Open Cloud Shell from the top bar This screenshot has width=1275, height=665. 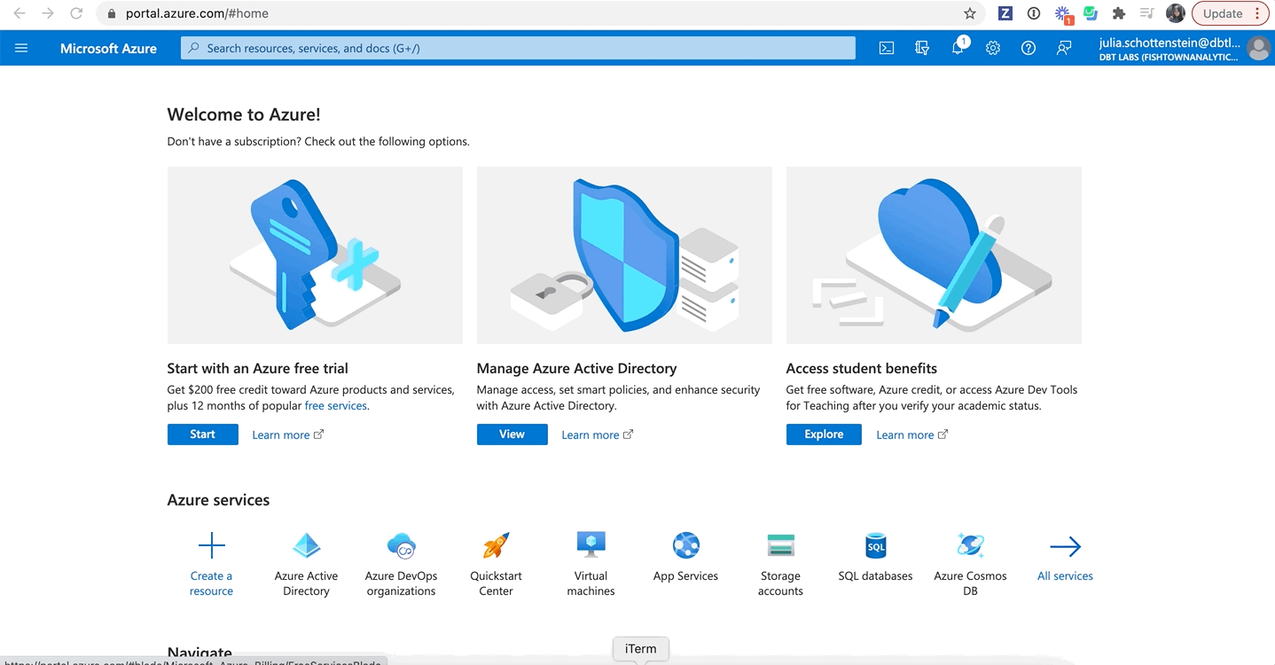pos(886,48)
